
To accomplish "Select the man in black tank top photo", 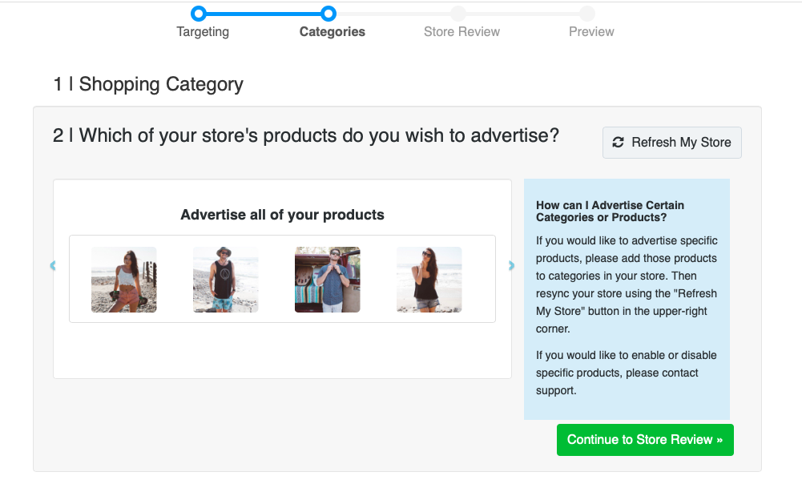I will click(225, 279).
